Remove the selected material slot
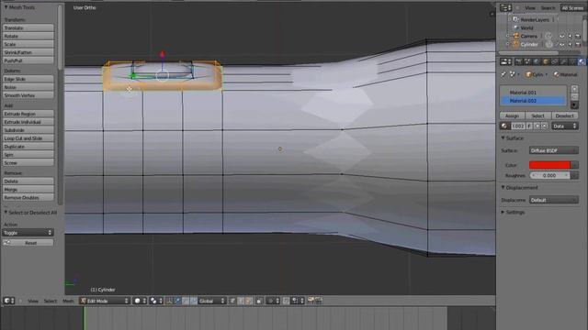The height and width of the screenshot is (330, 588). point(574,97)
